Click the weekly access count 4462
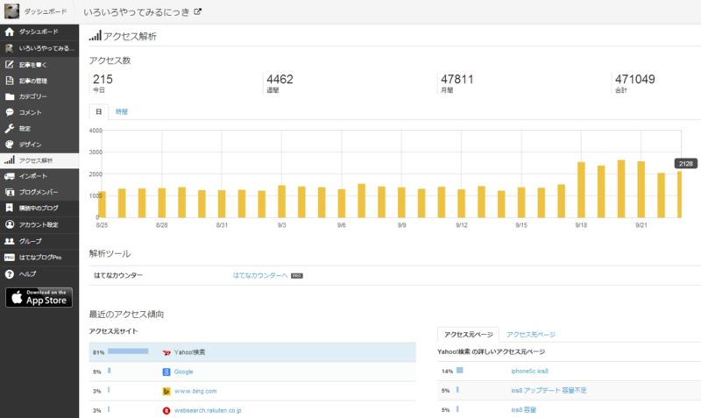 pos(280,79)
